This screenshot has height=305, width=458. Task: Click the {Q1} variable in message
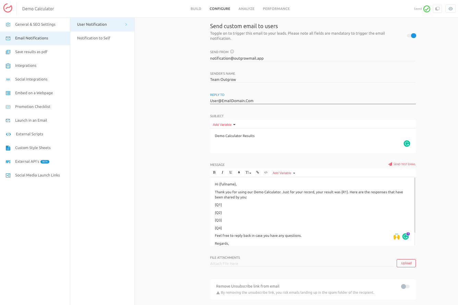(218, 205)
